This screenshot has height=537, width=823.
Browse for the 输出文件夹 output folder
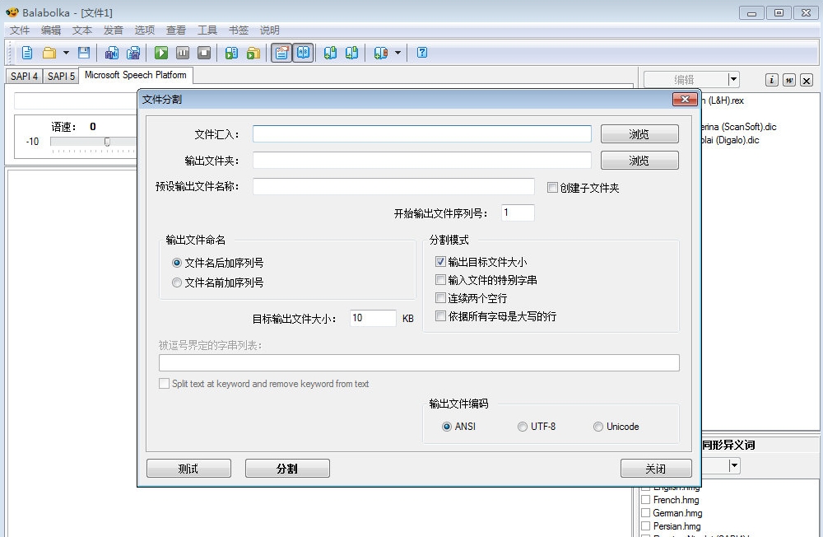coord(639,161)
